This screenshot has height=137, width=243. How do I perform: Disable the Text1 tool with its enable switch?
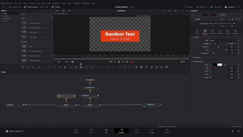coord(193,19)
